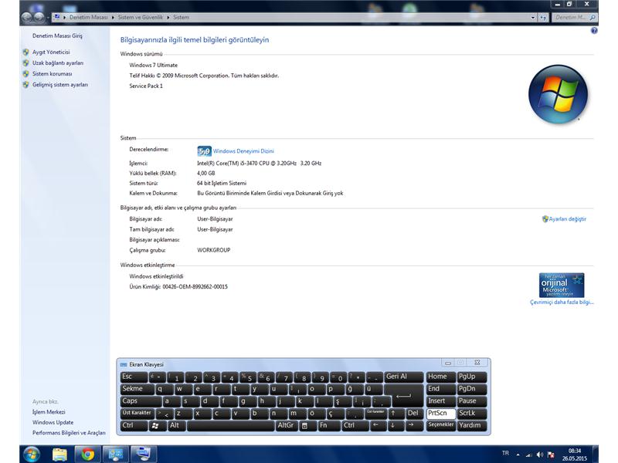Open Windows Explorer from the taskbar
The image size is (618, 463).
tap(60, 455)
